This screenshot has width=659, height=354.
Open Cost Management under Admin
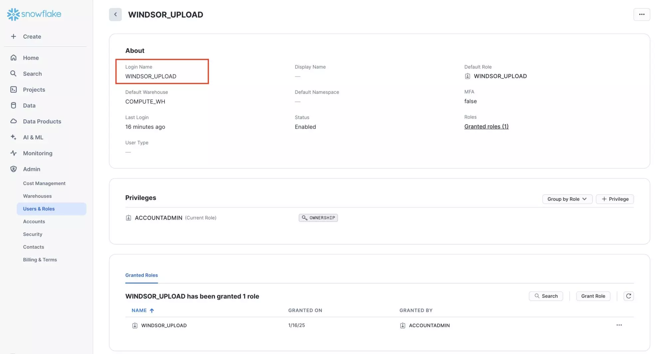(44, 183)
